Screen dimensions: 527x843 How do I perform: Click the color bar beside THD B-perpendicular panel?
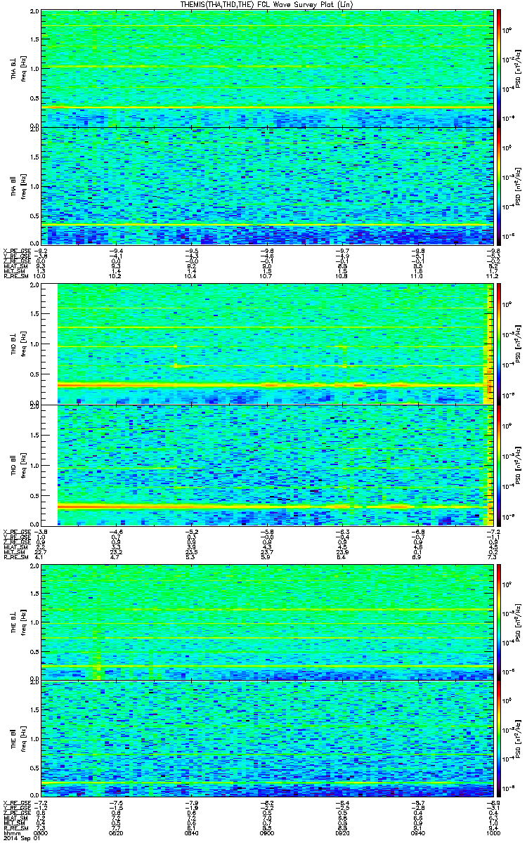click(499, 345)
